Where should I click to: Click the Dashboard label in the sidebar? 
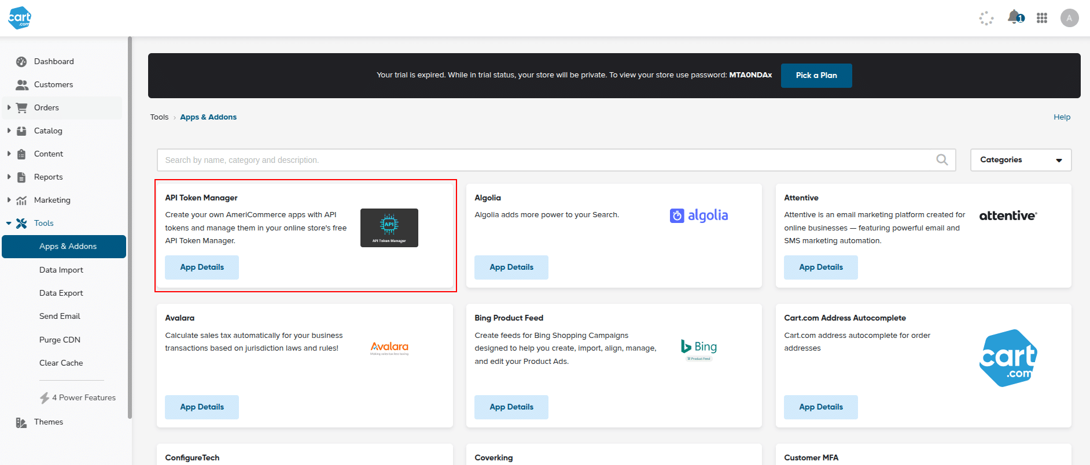(54, 61)
